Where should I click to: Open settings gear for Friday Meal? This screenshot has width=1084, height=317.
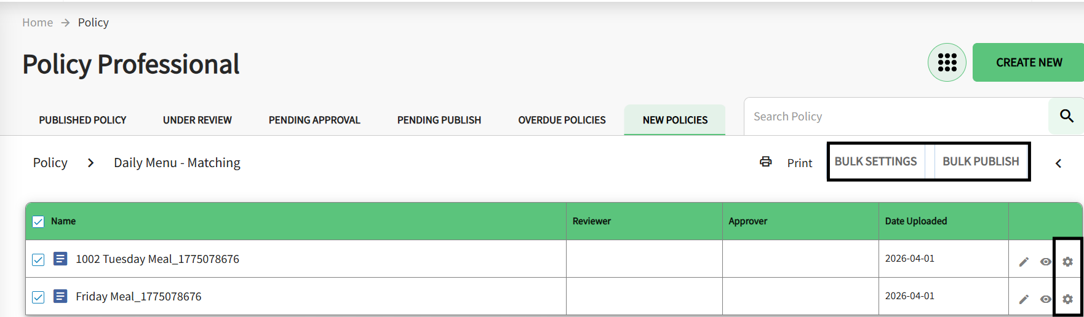(1067, 299)
